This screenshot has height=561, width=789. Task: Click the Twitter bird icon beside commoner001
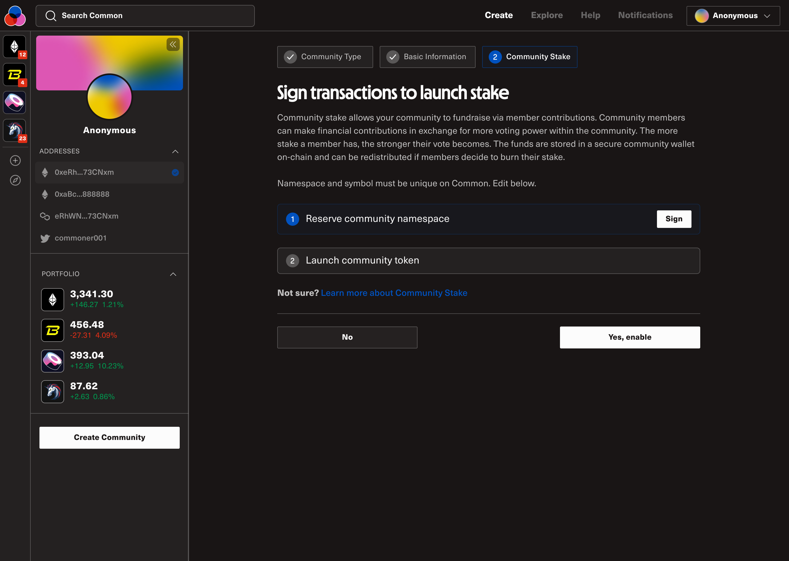pyautogui.click(x=45, y=238)
